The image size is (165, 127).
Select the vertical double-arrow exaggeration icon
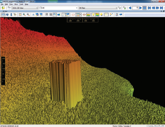click(x=11, y=14)
